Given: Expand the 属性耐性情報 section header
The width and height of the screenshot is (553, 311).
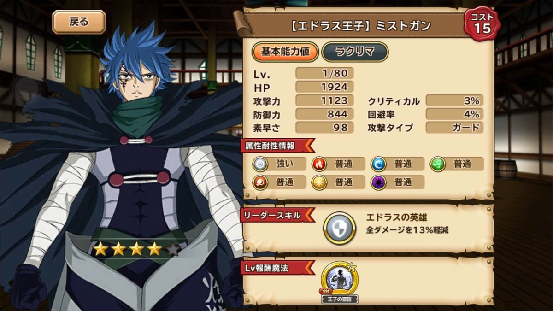Looking at the screenshot, I should [x=276, y=147].
